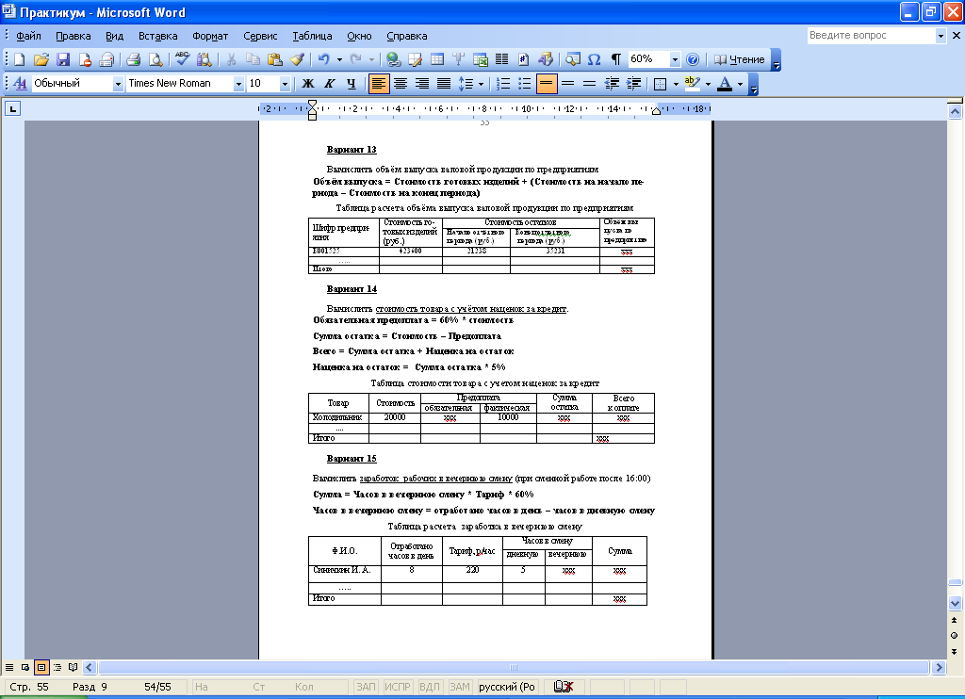Switch to Normal view button
The height and width of the screenshot is (699, 965).
click(9, 667)
